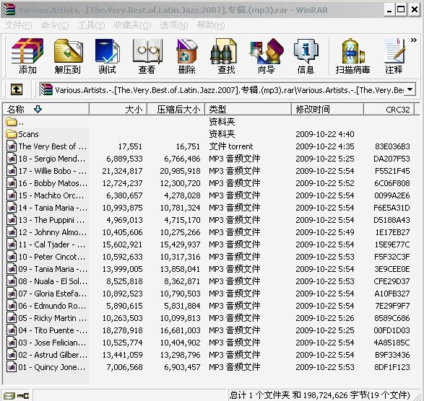Viewport: 424px width, 401px height.
Task: Click the 测试 (Test) toolbar icon
Action: [108, 56]
